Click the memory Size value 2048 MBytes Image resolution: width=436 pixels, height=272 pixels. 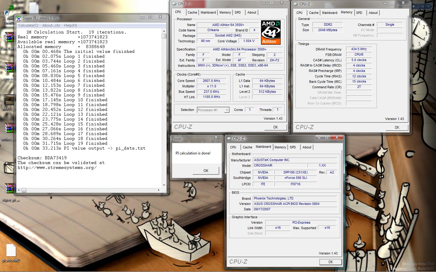click(328, 30)
